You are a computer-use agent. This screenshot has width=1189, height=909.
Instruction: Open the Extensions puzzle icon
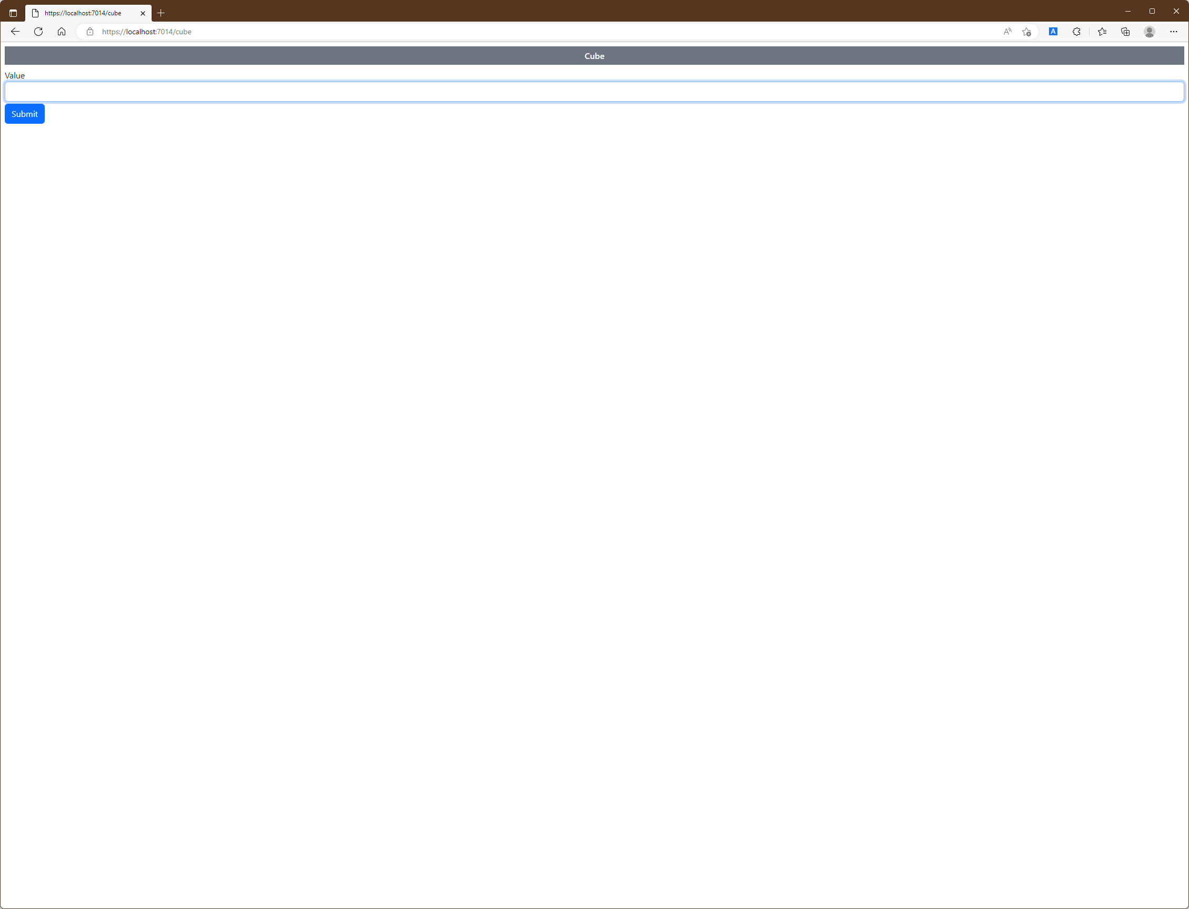(x=1076, y=32)
